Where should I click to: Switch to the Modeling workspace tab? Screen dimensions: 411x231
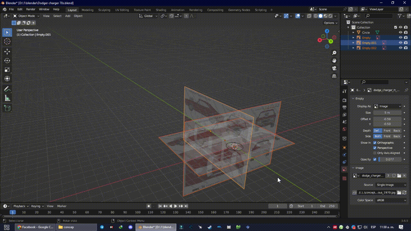pos(87,10)
